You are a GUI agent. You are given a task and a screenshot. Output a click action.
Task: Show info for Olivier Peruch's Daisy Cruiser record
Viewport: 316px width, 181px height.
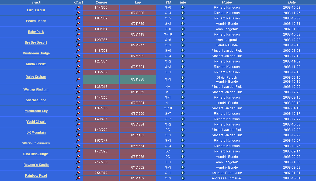183,78
